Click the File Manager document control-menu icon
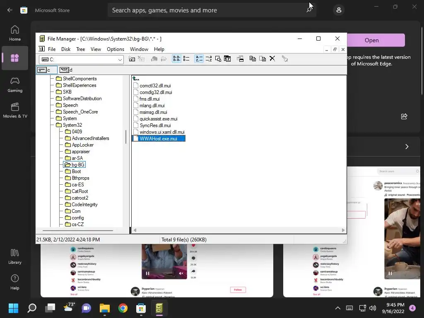This screenshot has width=424, height=318. point(41,49)
